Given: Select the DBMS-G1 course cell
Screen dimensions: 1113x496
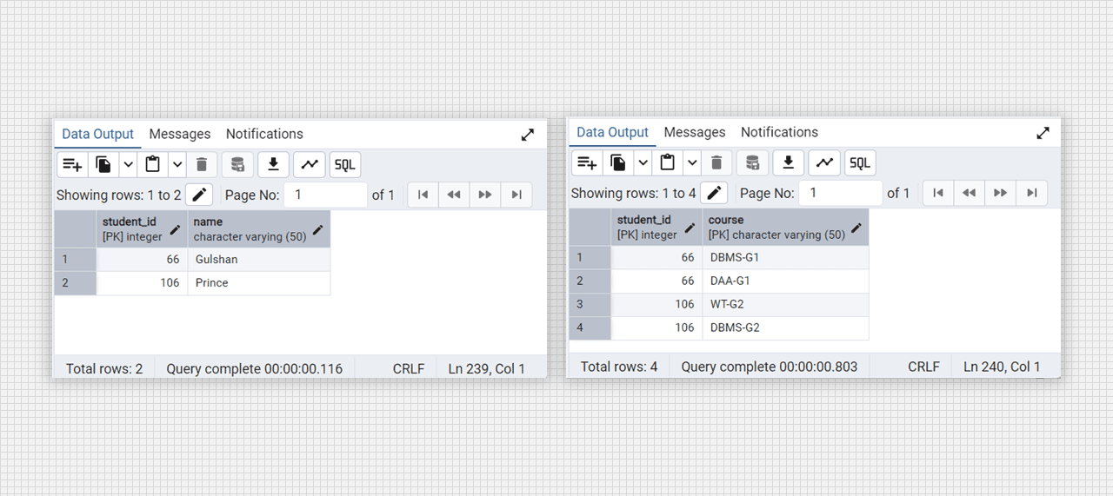Looking at the screenshot, I should click(785, 257).
